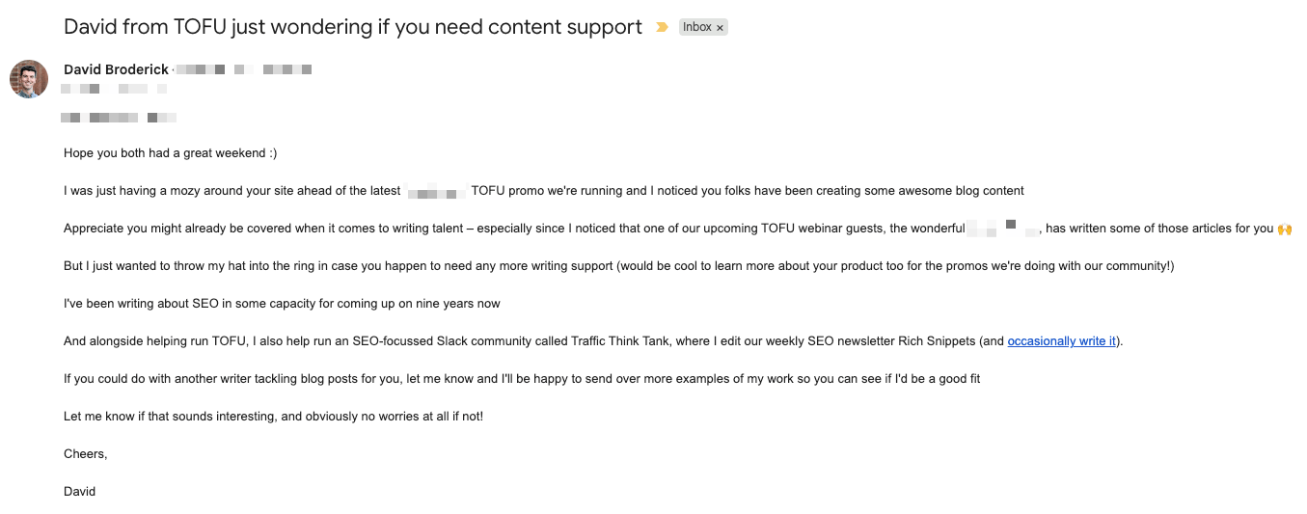Click the blurred webinar guest name
Viewport: 1307px width, 514px height.
[x=1003, y=229]
